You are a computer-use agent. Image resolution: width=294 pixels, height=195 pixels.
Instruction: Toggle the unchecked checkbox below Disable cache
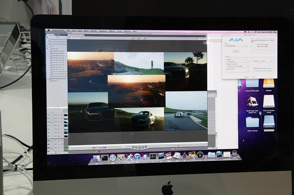(x=255, y=71)
